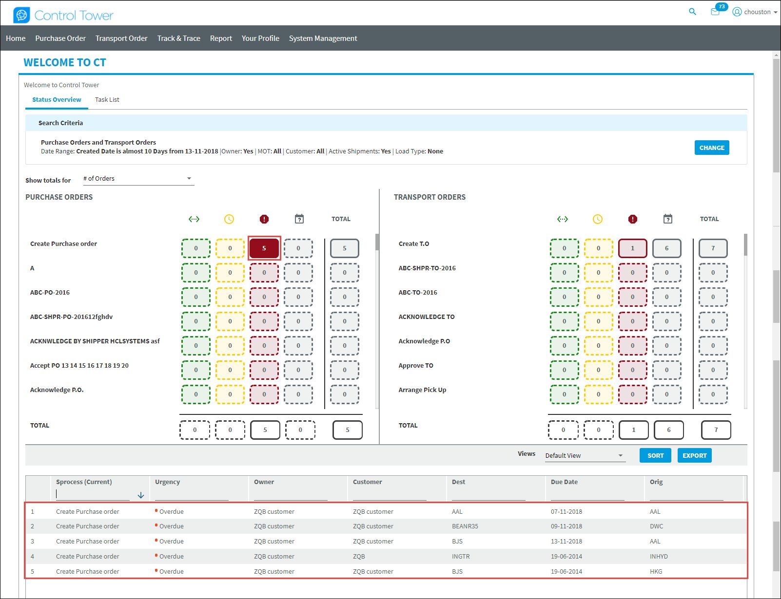Click the unknown-date calendar icon in Purchase Orders
Screen dimensions: 781x599
pos(299,219)
